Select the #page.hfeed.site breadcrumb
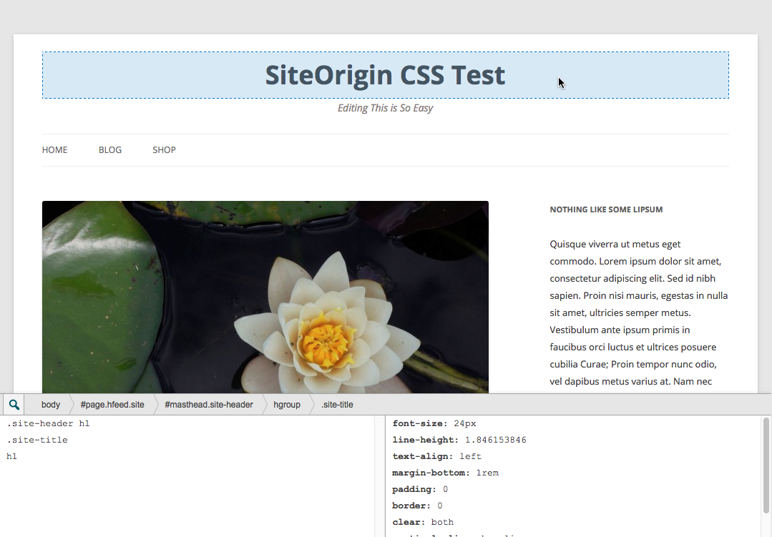 (111, 404)
